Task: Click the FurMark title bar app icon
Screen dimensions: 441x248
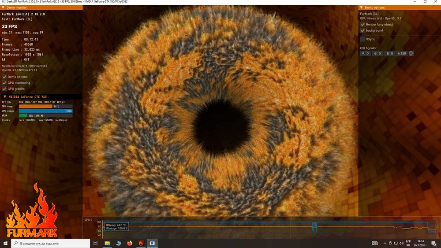Action: coord(3,2)
